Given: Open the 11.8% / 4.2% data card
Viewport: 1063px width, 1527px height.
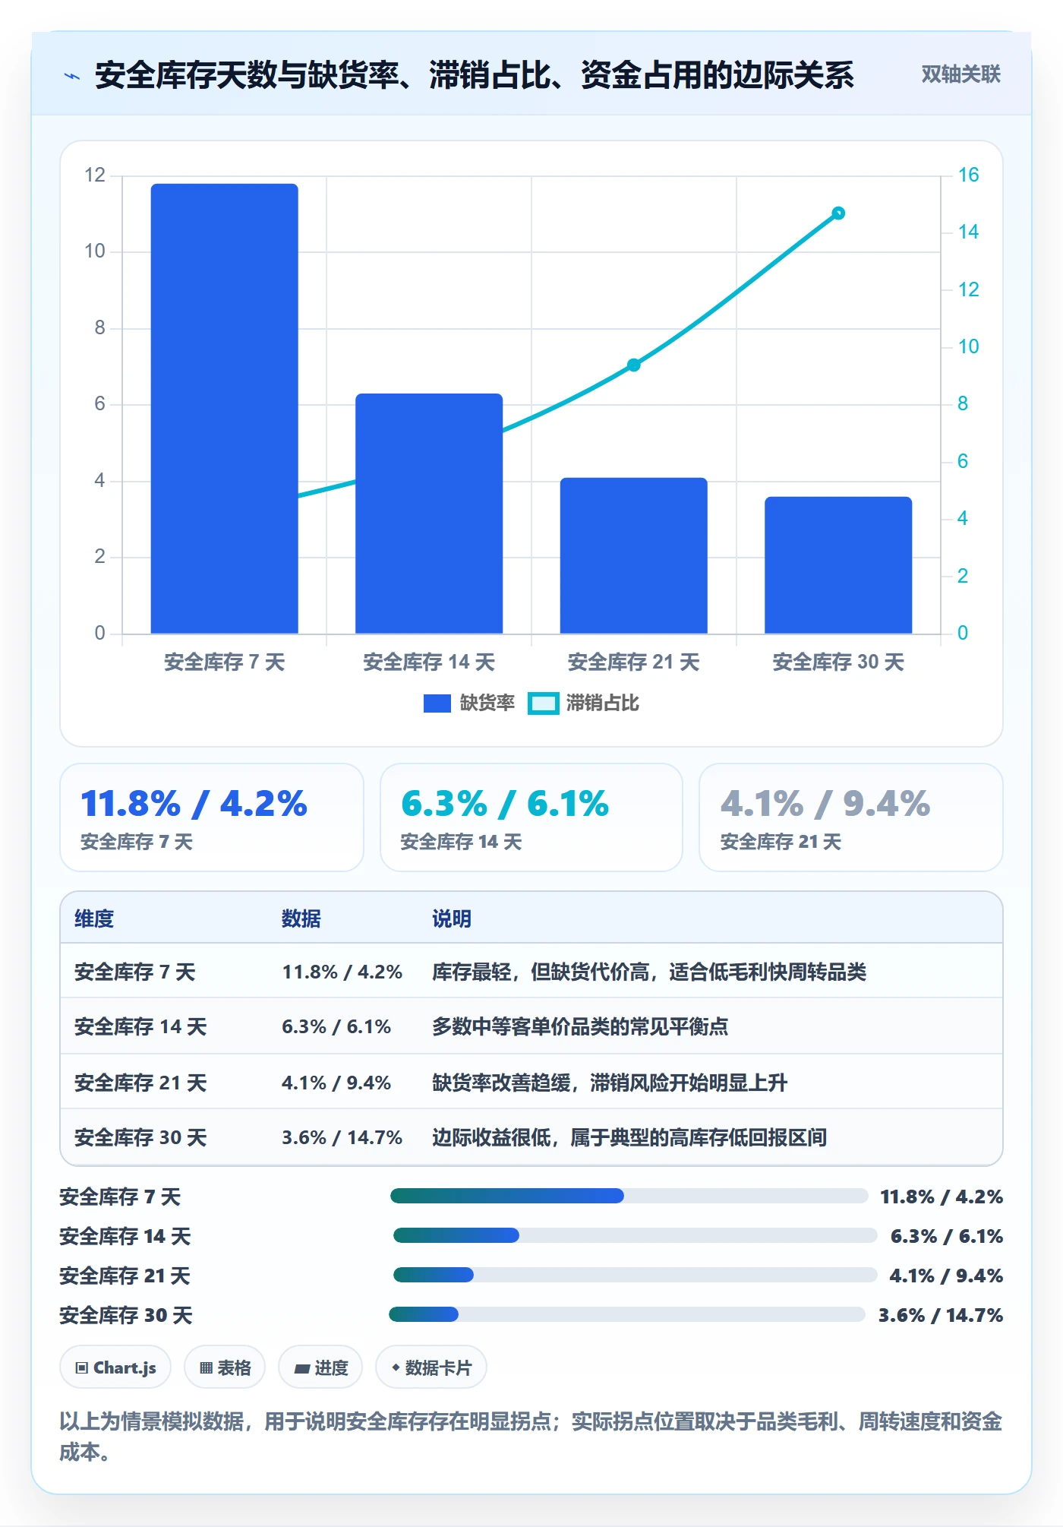Looking at the screenshot, I should (212, 817).
